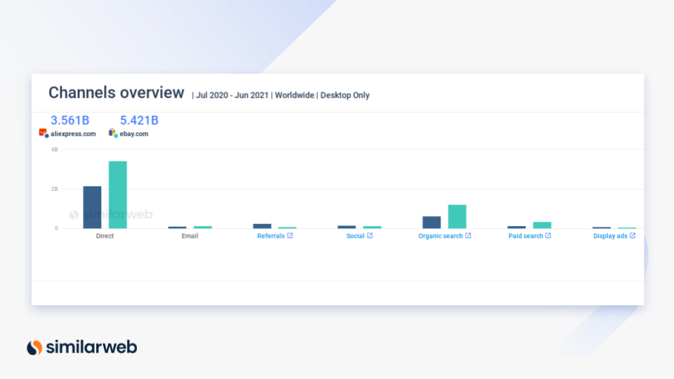Screen dimensions: 674x379
Task: Open the Social channel link
Action: (x=355, y=236)
